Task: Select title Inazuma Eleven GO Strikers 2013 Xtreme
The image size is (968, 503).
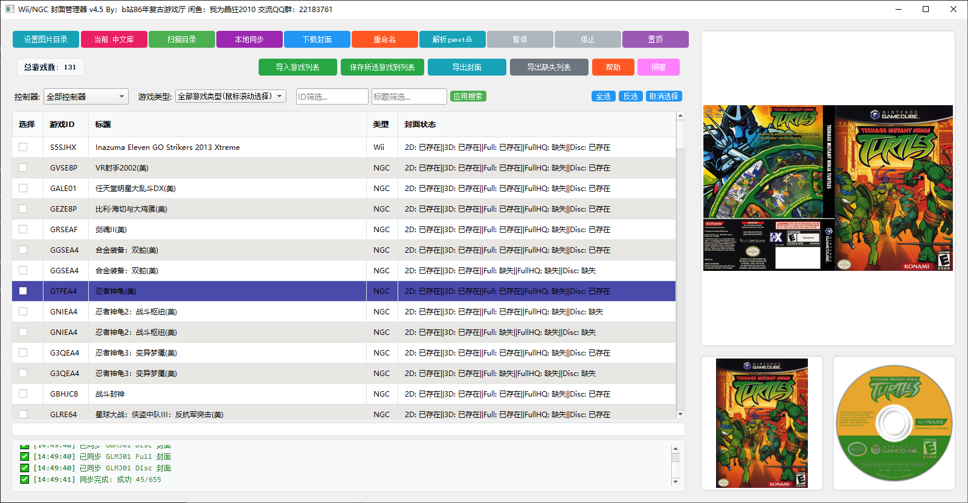Action: tap(167, 147)
